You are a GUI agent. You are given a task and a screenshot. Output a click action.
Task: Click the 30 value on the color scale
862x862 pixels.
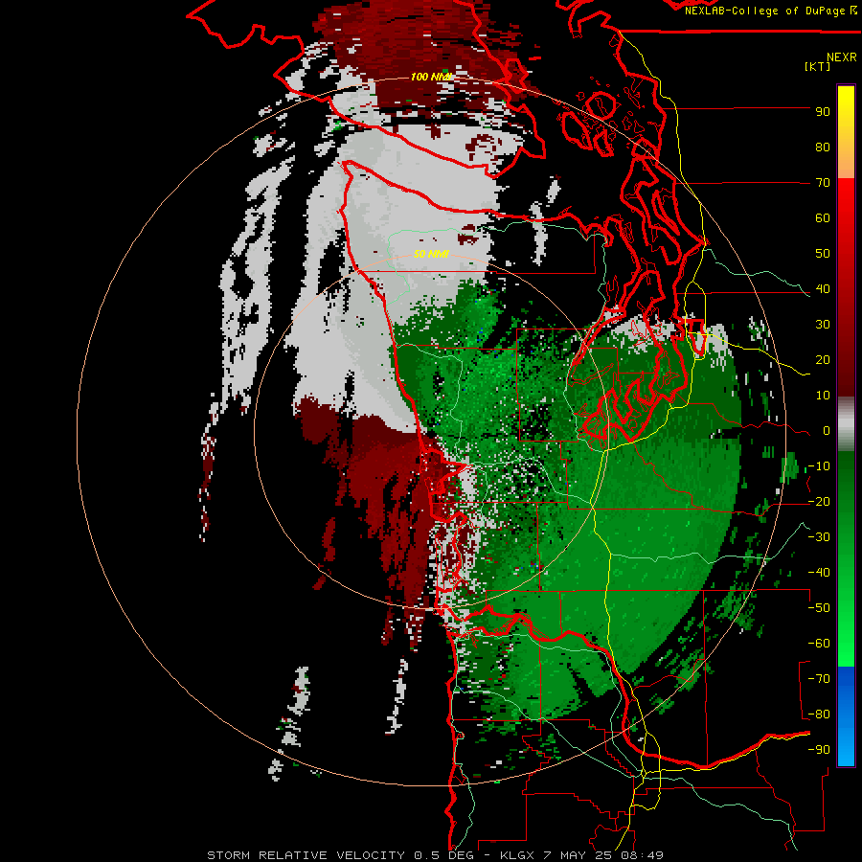pyautogui.click(x=823, y=325)
